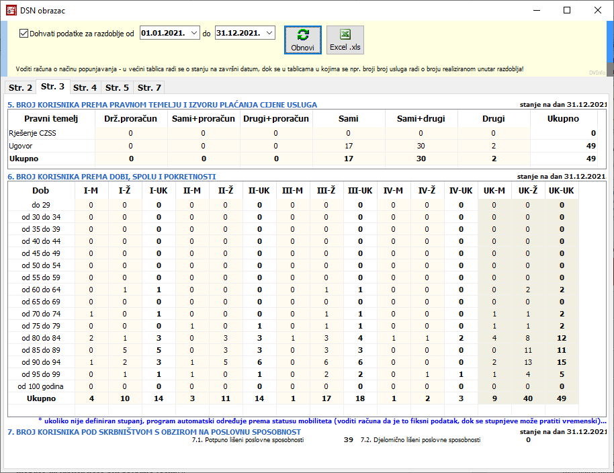Image resolution: width=614 pixels, height=473 pixels.
Task: Expand the end date dropdown showing 31.12.2021.
Action: coord(269,33)
